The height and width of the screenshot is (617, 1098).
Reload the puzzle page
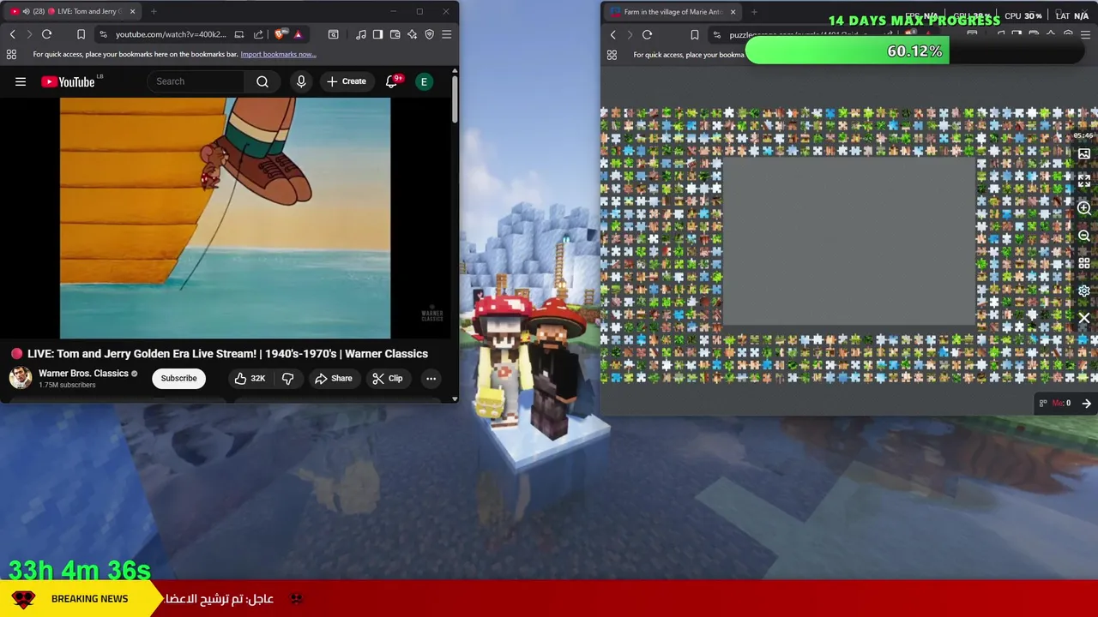647,35
